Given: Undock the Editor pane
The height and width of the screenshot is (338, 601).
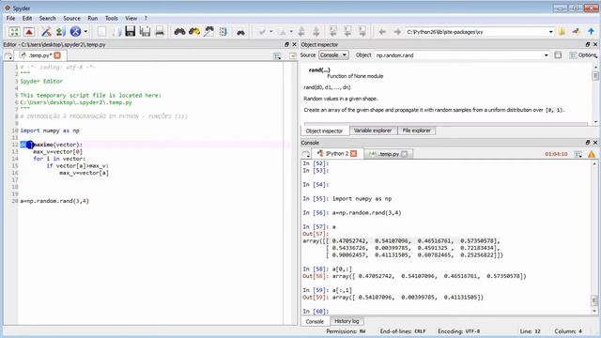Looking at the screenshot, I should [286, 44].
